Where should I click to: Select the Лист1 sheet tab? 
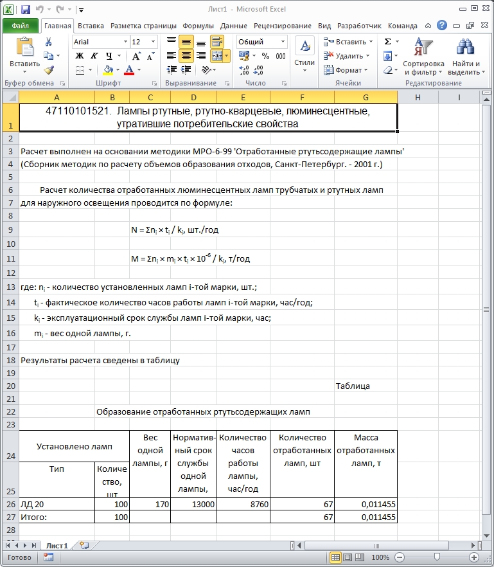click(57, 546)
